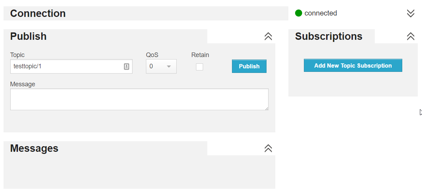Click the Publish panel title
The image size is (422, 193).
29,36
